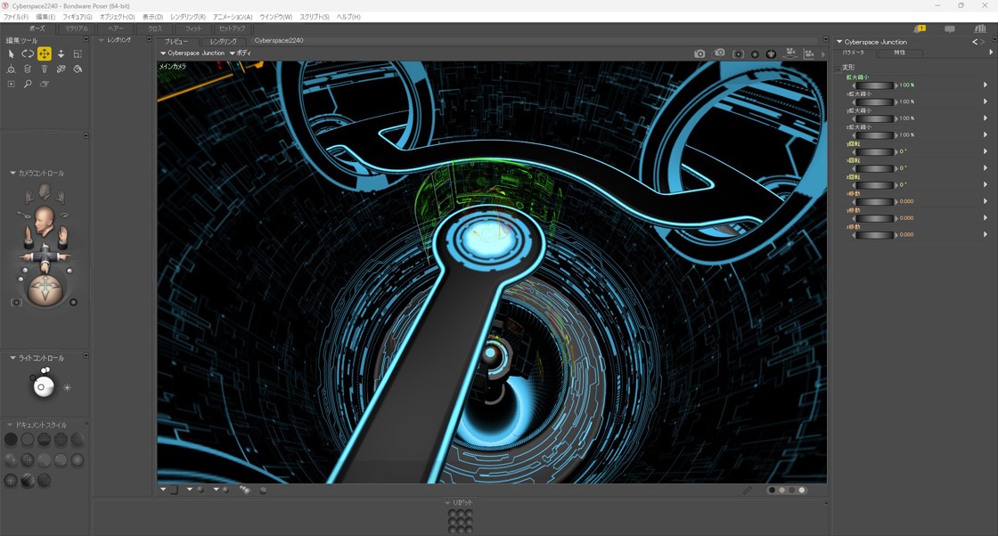Collapse the 変形 parameter group
The image size is (998, 536).
point(838,68)
